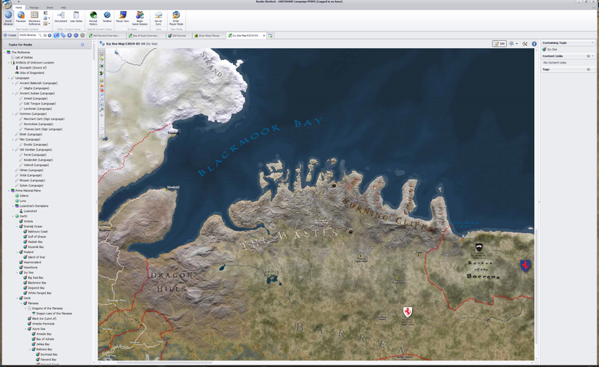The width and height of the screenshot is (599, 367).
Task: Switch to Old Ferrond Overview tab
Action: pos(105,36)
